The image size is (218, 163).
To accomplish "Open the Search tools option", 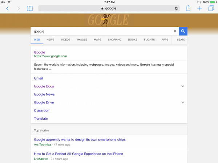I will 182,40.
